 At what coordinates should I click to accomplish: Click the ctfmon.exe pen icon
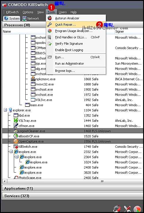pyautogui.click(x=16, y=126)
